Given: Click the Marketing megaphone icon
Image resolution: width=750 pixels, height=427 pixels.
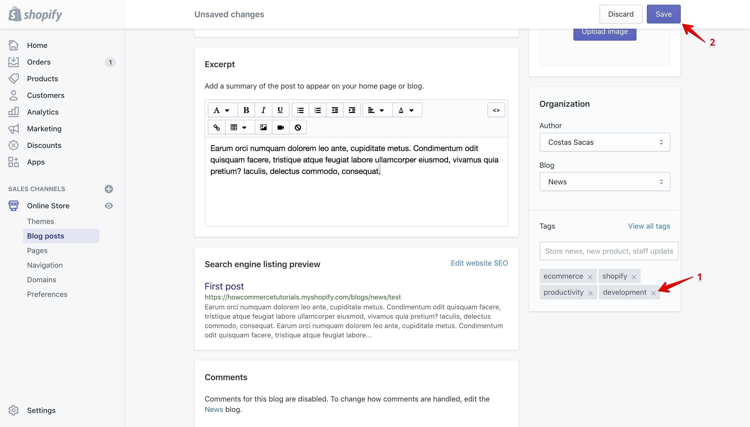Looking at the screenshot, I should coord(14,128).
